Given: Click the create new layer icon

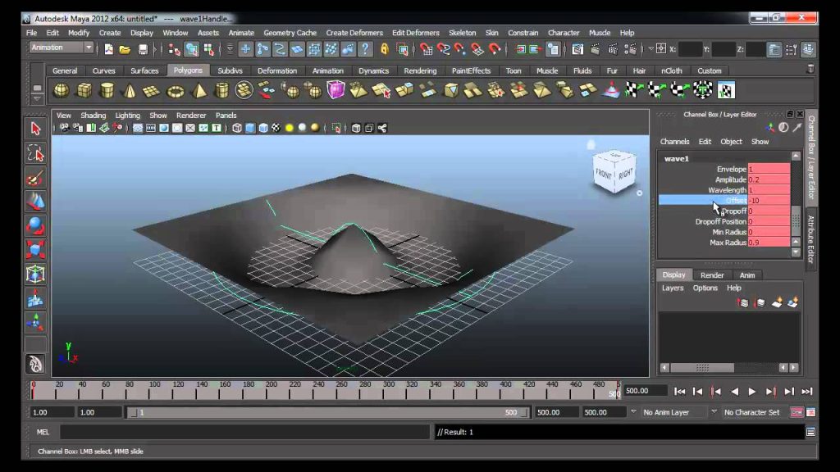Looking at the screenshot, I should tap(776, 303).
